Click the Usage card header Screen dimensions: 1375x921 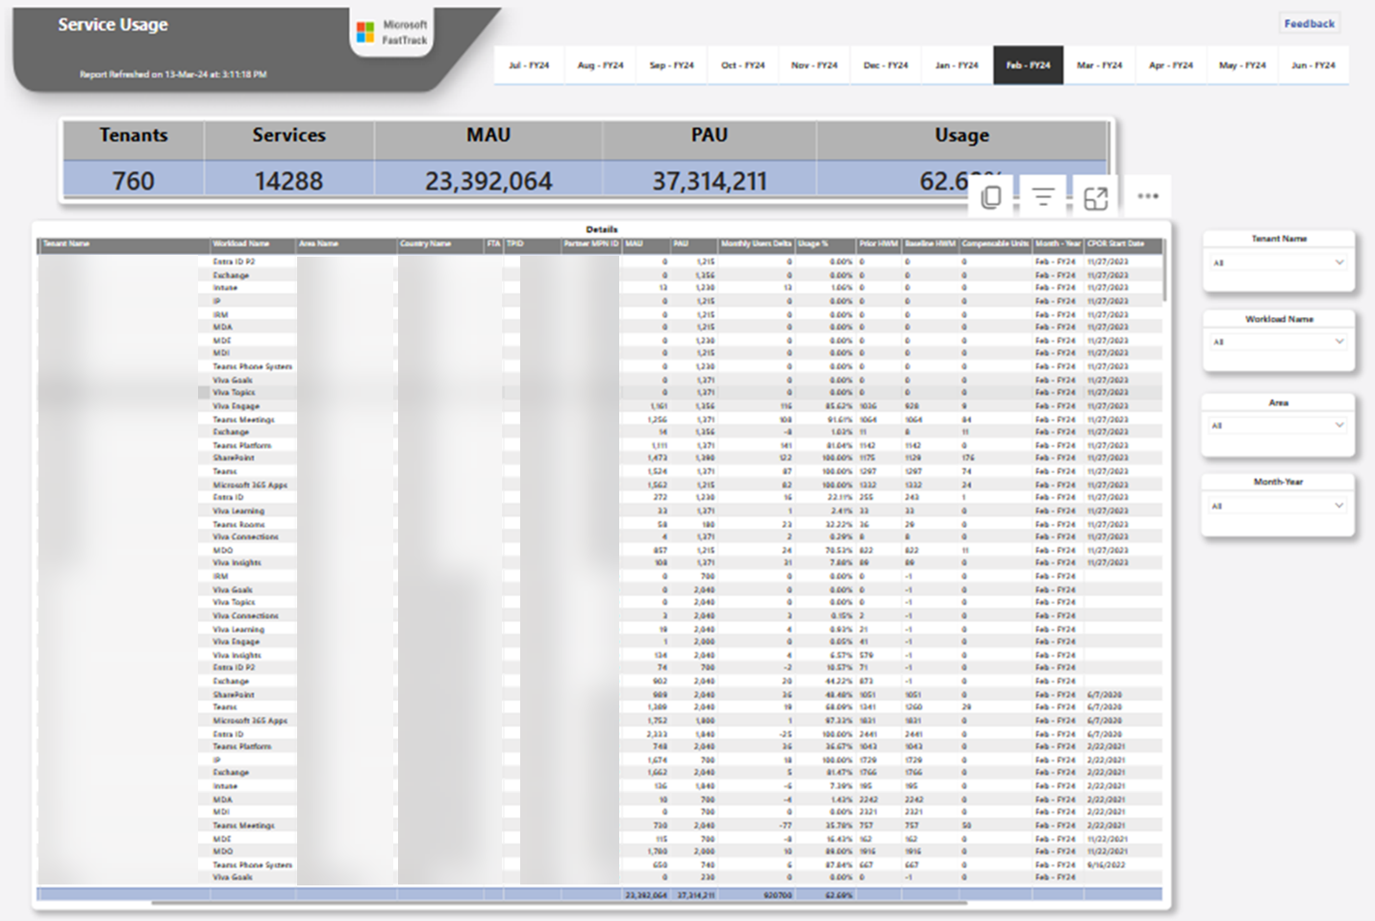(962, 136)
